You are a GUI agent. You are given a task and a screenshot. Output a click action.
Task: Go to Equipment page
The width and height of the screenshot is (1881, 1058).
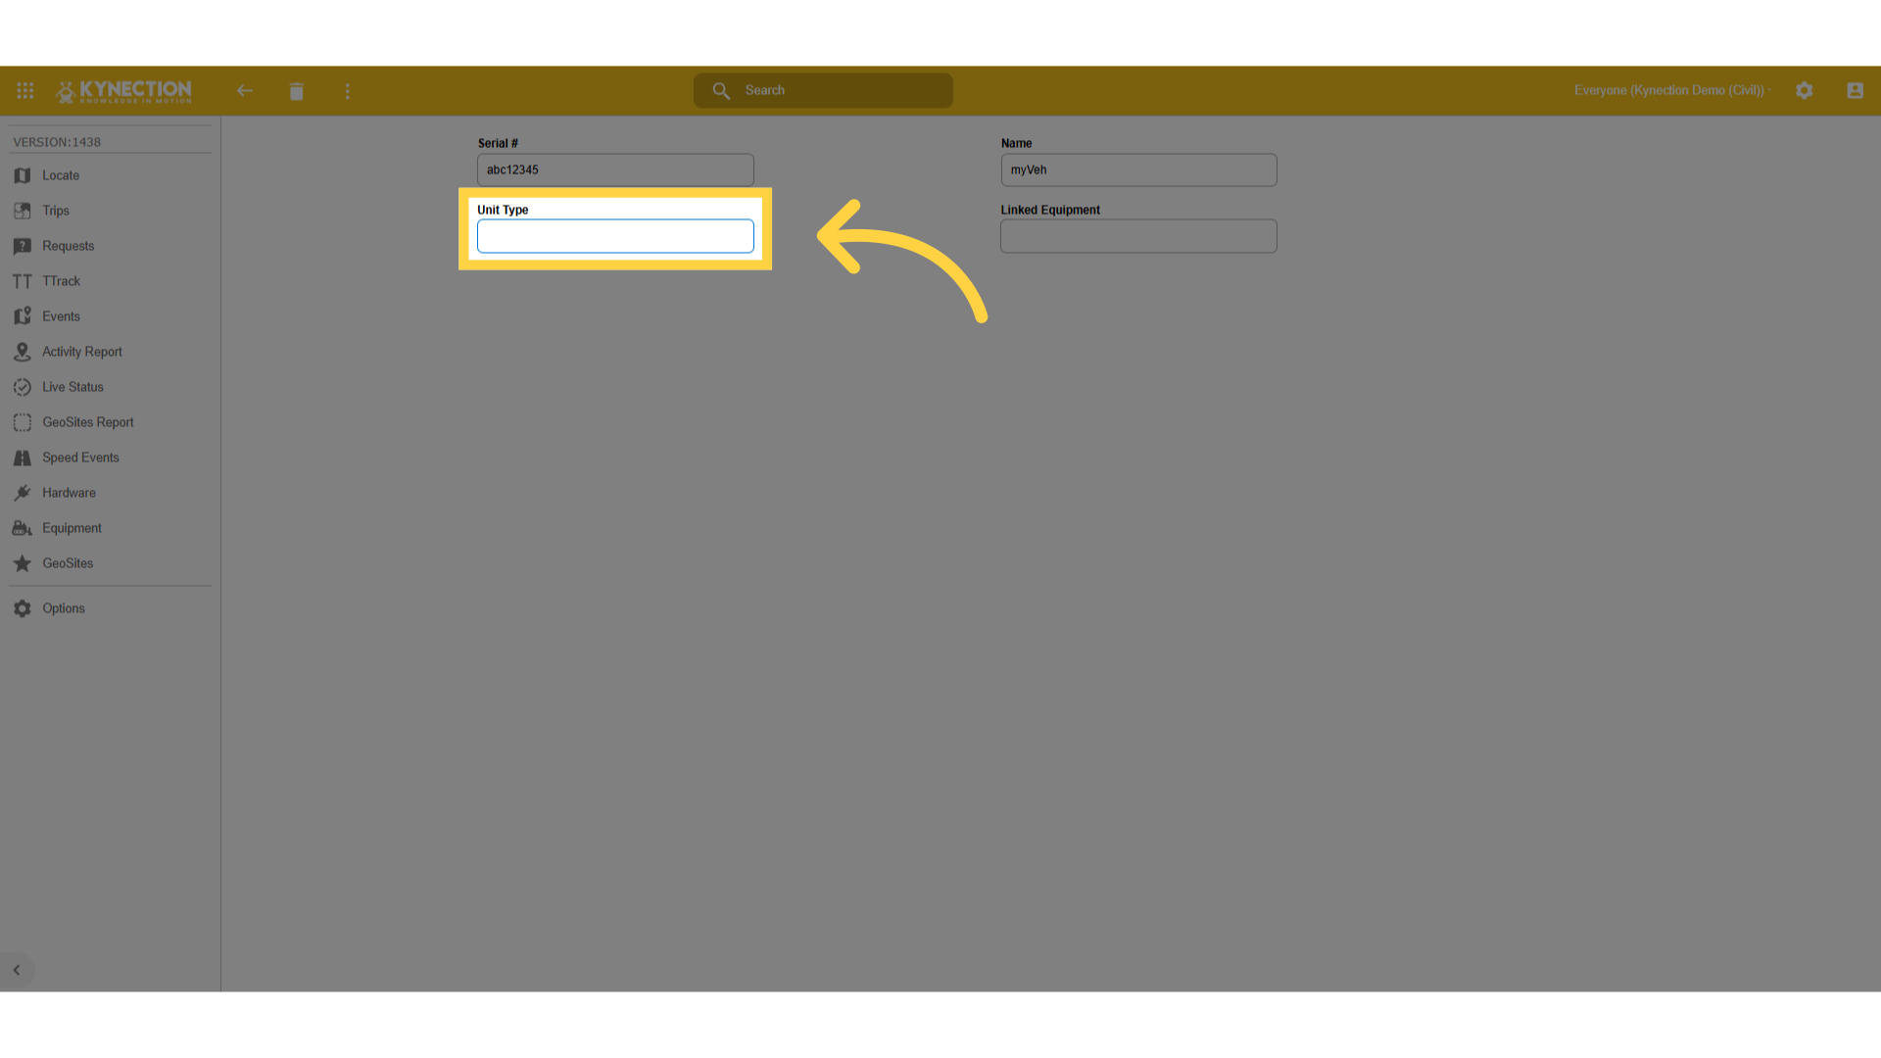click(72, 528)
